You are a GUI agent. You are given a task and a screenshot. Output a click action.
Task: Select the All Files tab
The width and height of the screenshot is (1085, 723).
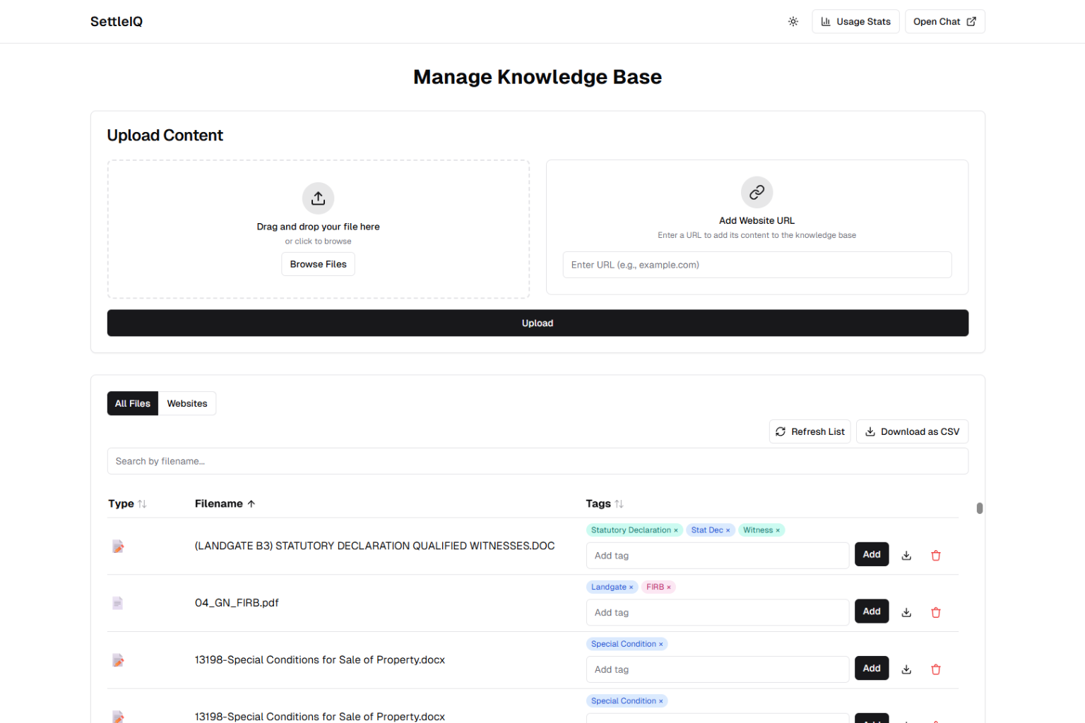(132, 403)
